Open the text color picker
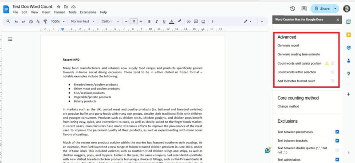 click(172, 21)
